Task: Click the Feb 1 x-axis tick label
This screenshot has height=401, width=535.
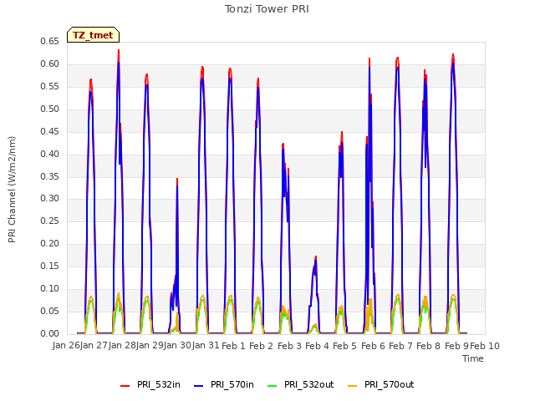Action: point(233,346)
